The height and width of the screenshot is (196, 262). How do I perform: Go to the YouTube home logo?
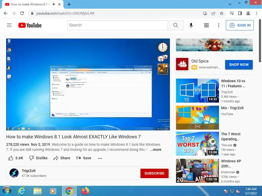(30, 25)
